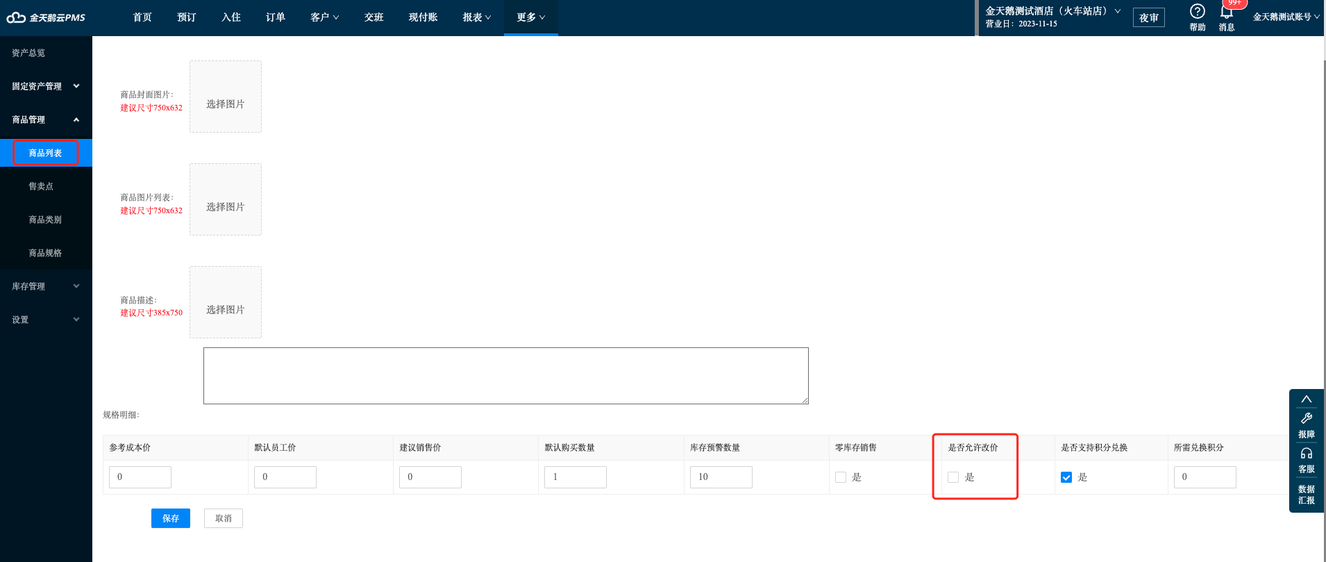This screenshot has width=1326, height=562.
Task: Click the 规格明细: label
Action: (121, 415)
